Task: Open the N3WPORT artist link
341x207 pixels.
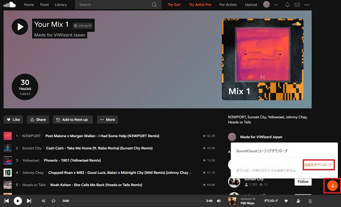Action: pyautogui.click(x=32, y=136)
